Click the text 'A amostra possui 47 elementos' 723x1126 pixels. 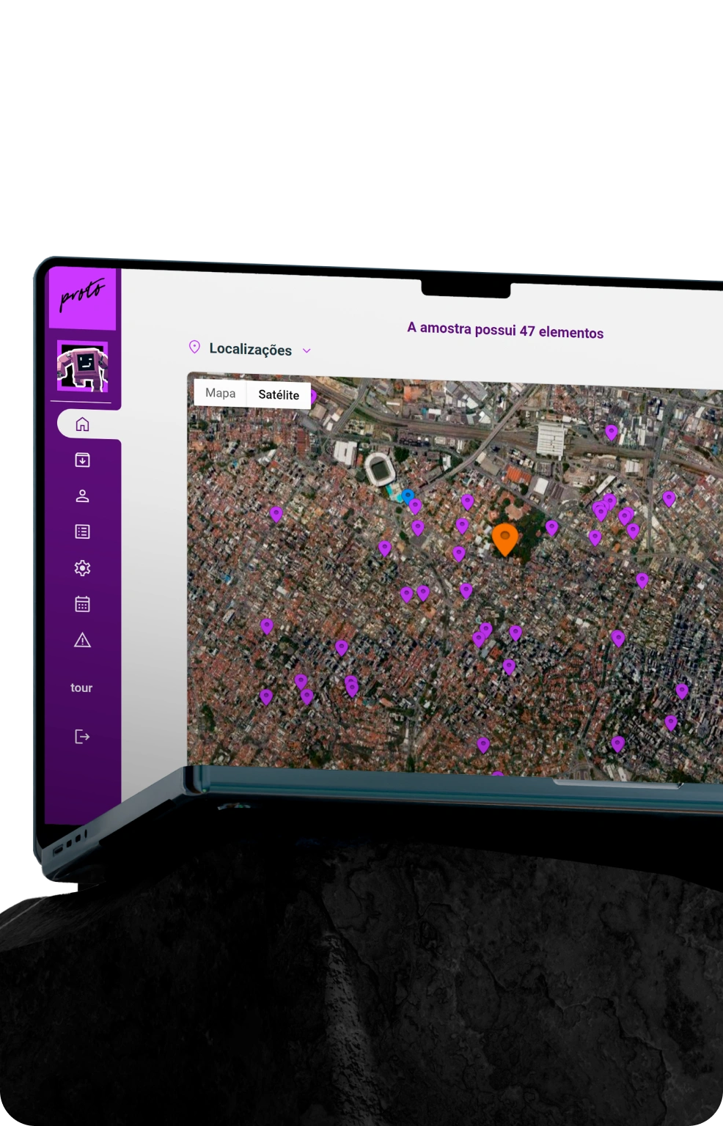click(x=505, y=331)
